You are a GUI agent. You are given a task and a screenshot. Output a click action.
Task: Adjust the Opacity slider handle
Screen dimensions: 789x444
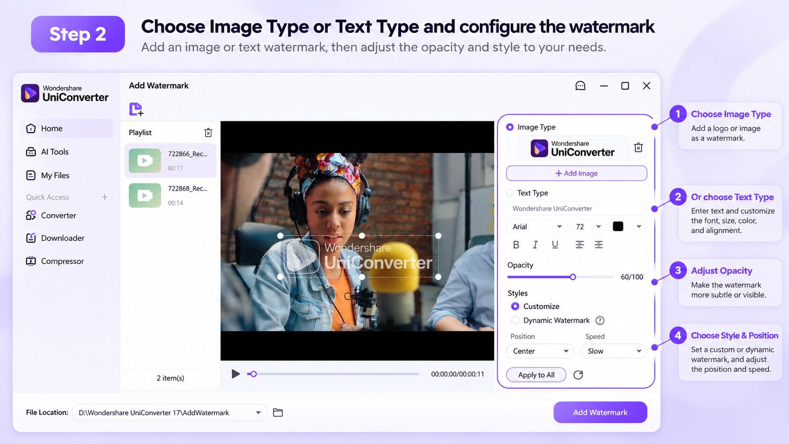click(x=572, y=277)
